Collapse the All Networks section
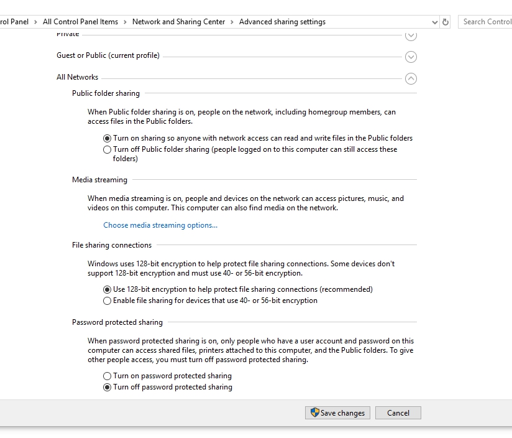This screenshot has width=512, height=438. 411,78
